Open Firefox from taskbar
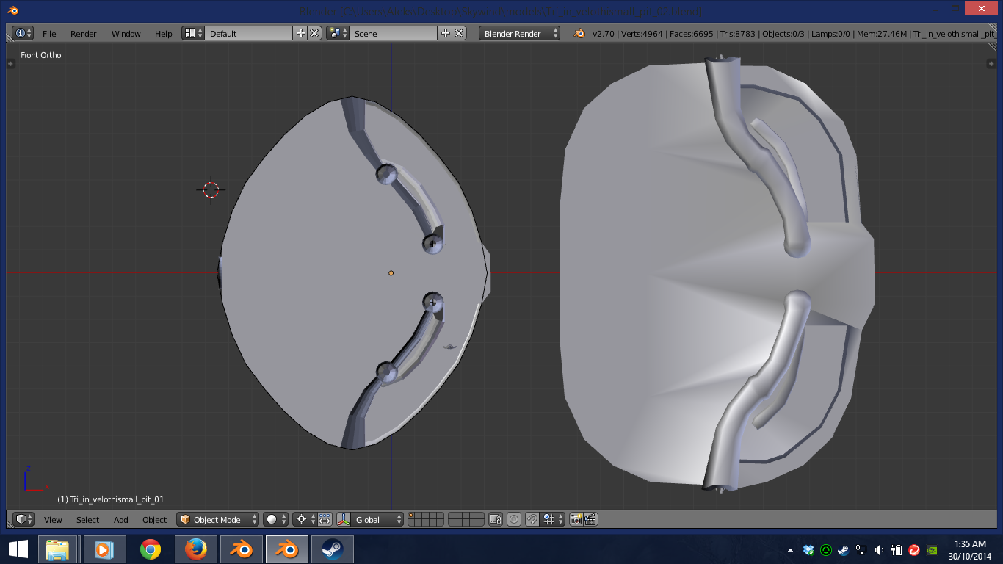 tap(195, 549)
